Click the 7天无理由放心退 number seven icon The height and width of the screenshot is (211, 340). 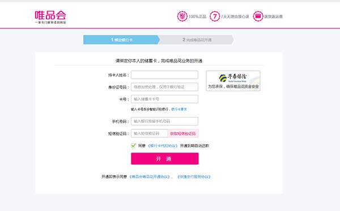pos(215,16)
